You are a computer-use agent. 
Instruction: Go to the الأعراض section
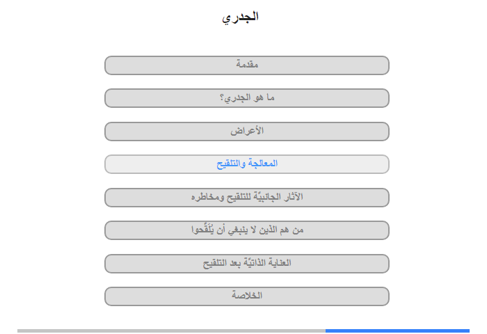click(247, 132)
